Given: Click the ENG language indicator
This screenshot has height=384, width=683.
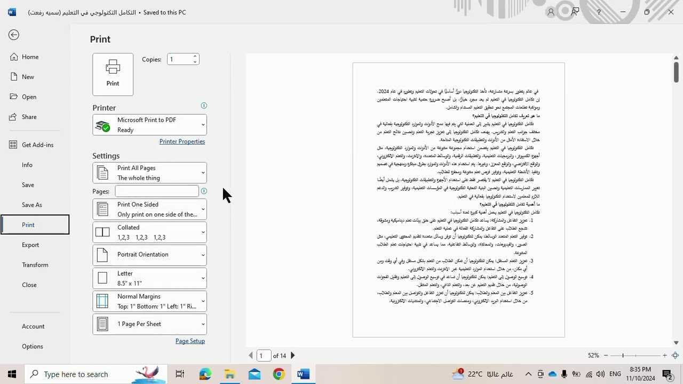Looking at the screenshot, I should click(x=615, y=374).
